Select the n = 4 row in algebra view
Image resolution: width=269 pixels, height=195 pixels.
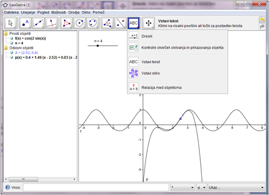tap(19, 43)
